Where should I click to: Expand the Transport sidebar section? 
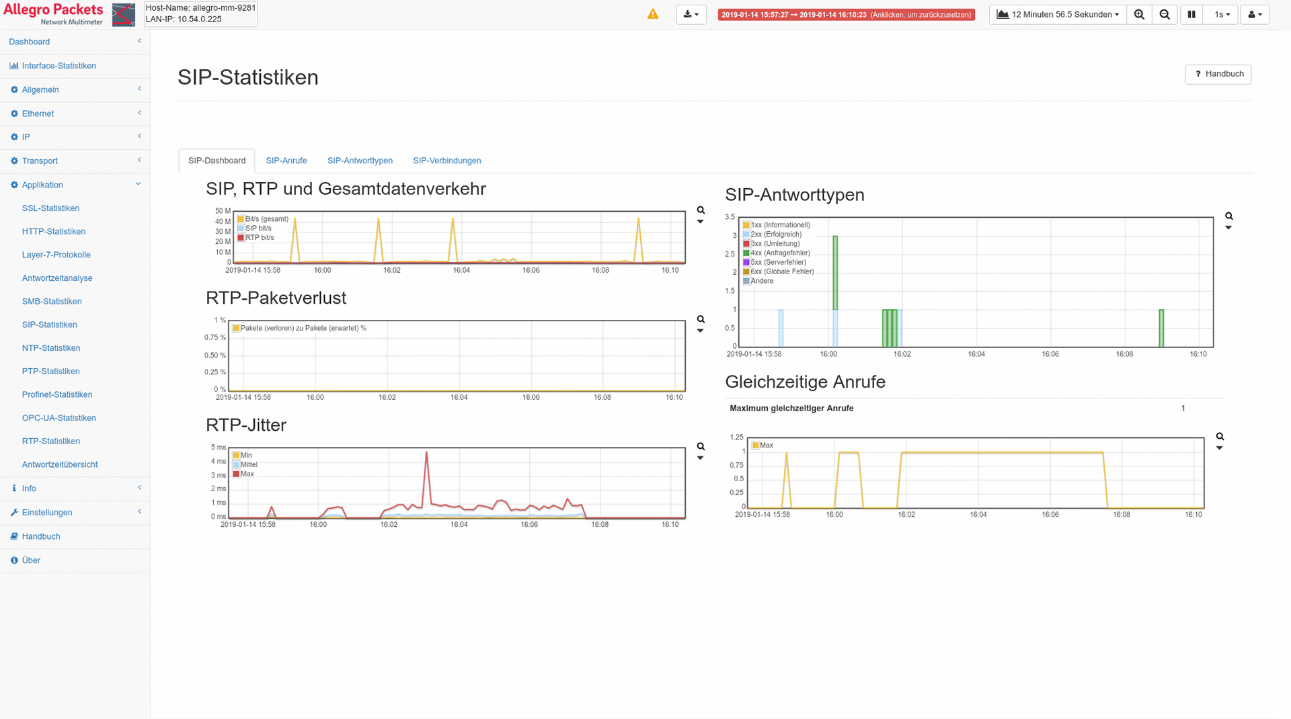75,161
